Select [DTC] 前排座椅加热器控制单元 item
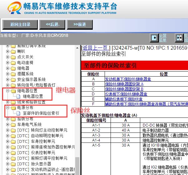The image size is (188, 175). (46, 147)
